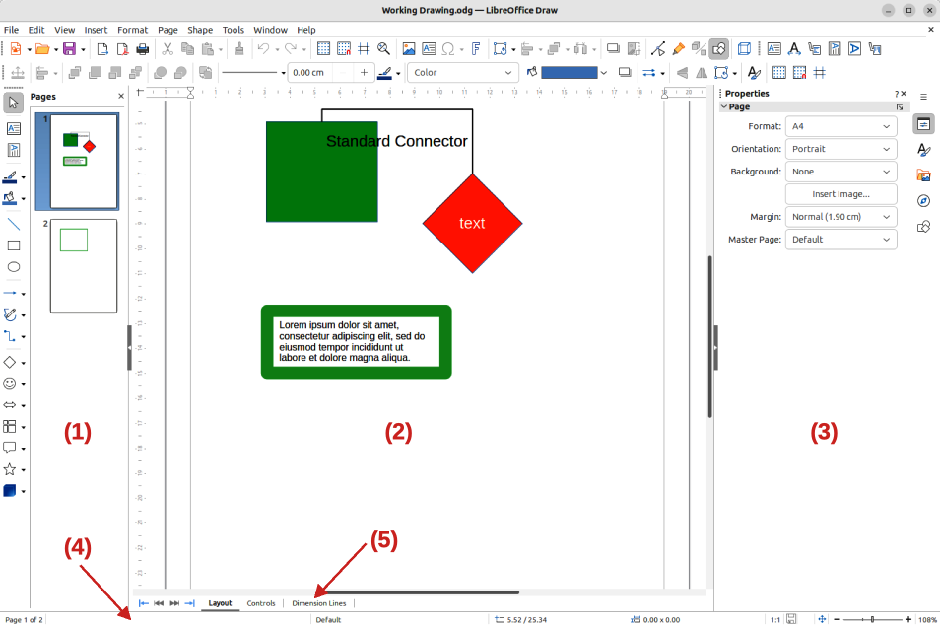Click the line color pen swatch
Viewport: 940px width, 626px height.
click(385, 73)
